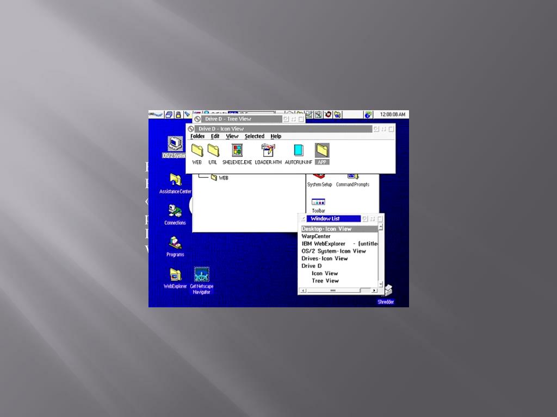Open the Folder menu
Image resolution: width=557 pixels, height=417 pixels.
click(197, 136)
